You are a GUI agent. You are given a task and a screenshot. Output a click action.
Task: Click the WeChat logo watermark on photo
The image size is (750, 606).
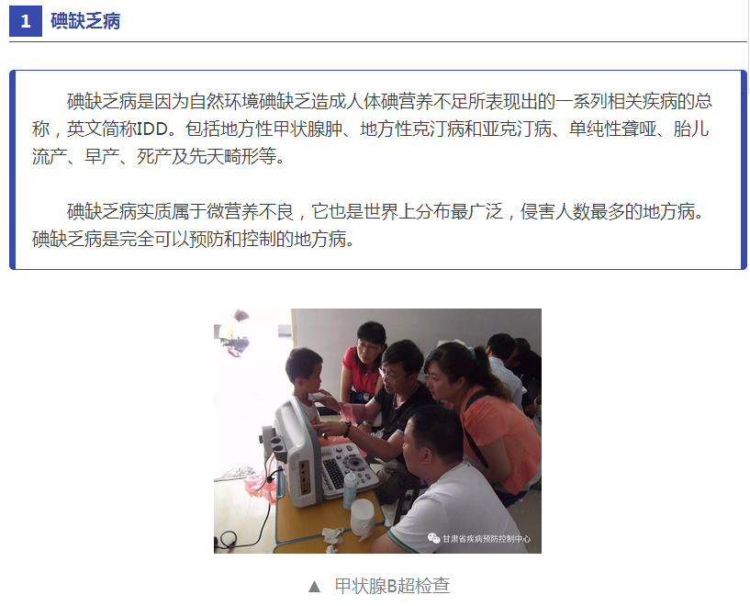point(433,538)
